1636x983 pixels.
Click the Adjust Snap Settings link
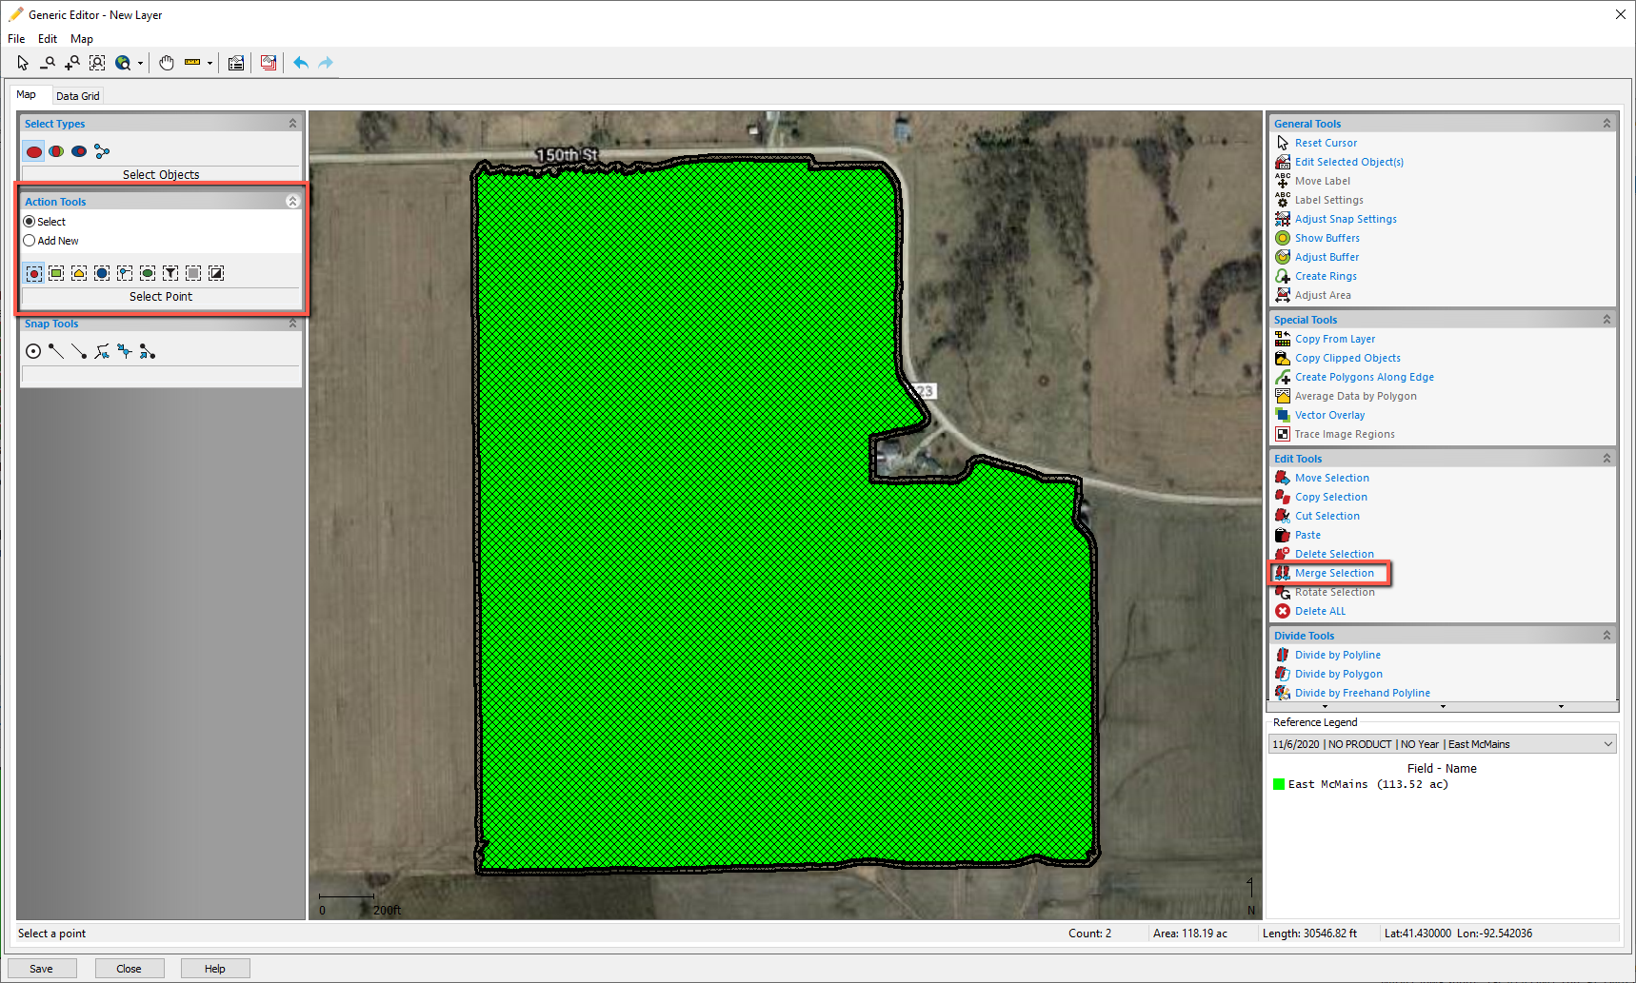tap(1346, 219)
